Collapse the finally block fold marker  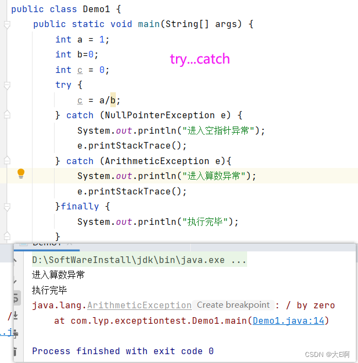(7, 206)
